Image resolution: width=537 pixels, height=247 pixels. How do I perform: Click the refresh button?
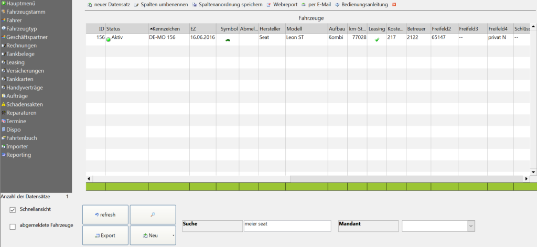click(105, 215)
